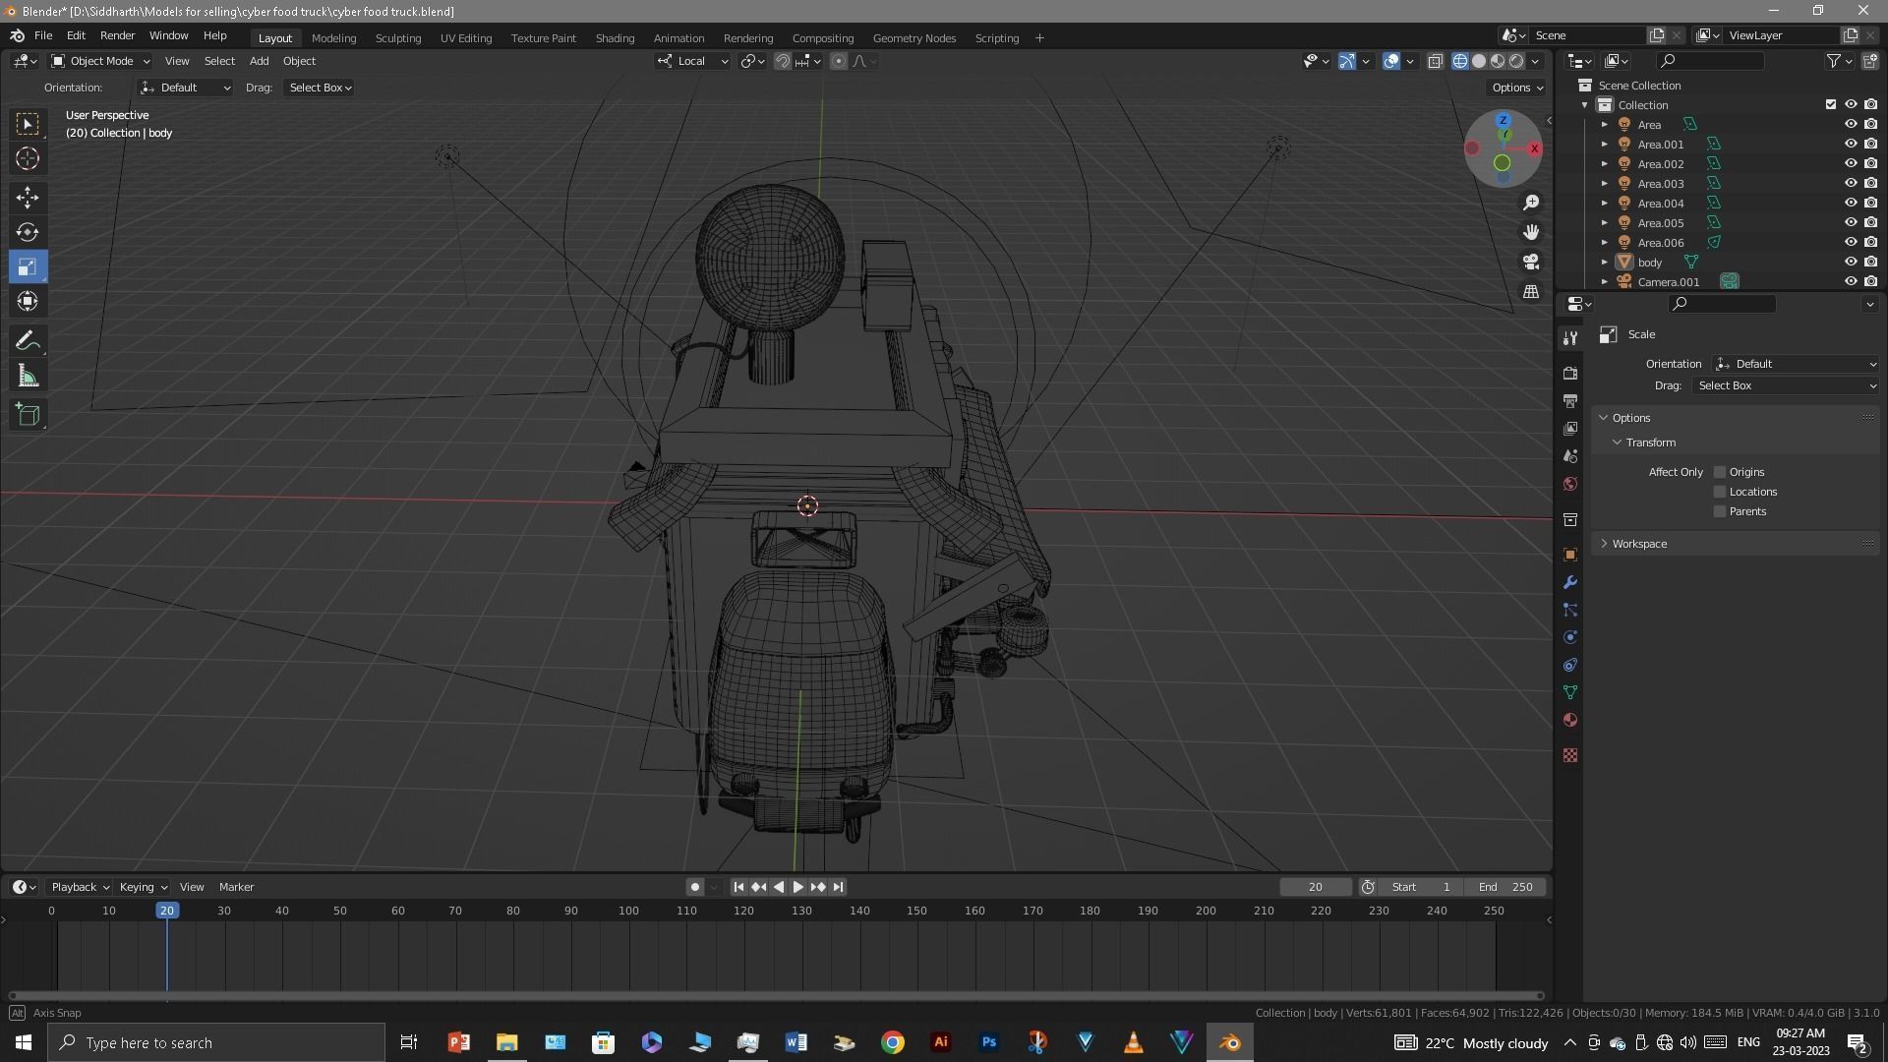Toggle camera view icon in viewport

[x=1531, y=262]
